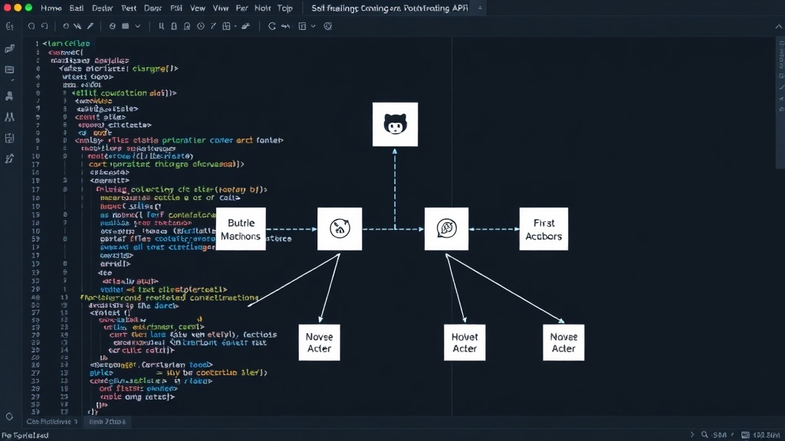Open the Fiil menu
The width and height of the screenshot is (785, 441).
[x=176, y=8]
